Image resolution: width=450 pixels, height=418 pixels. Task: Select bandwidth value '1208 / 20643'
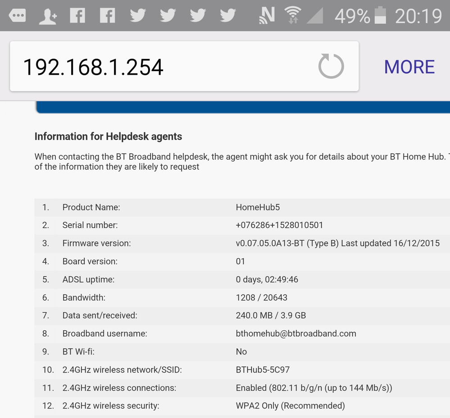click(261, 297)
